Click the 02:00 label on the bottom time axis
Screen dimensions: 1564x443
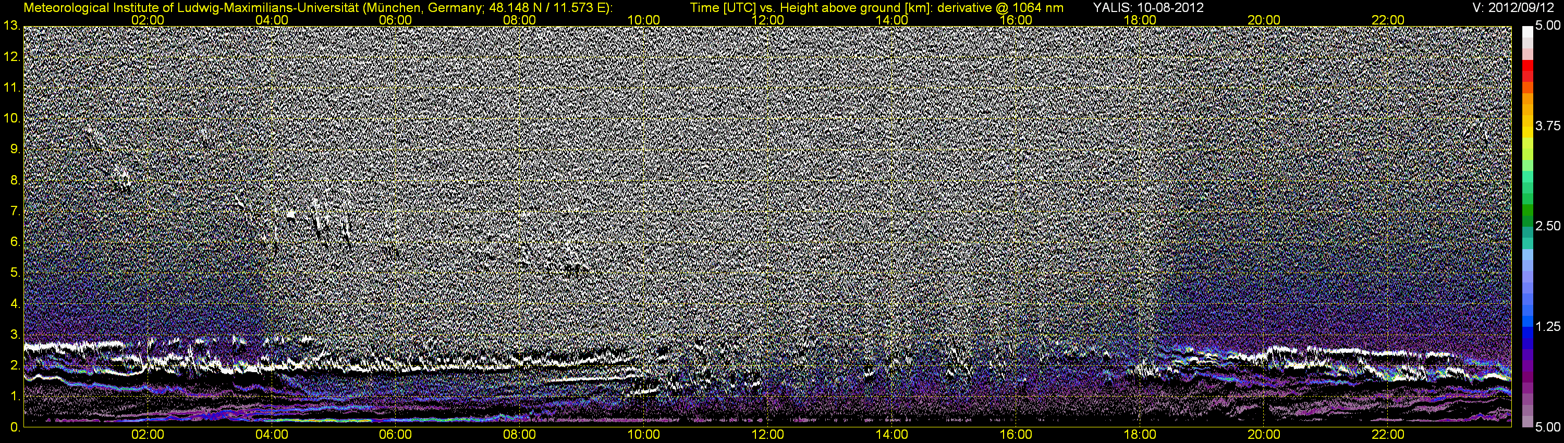(148, 435)
